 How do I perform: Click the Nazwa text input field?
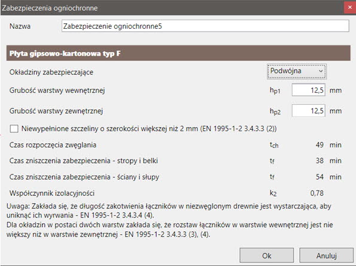point(205,26)
